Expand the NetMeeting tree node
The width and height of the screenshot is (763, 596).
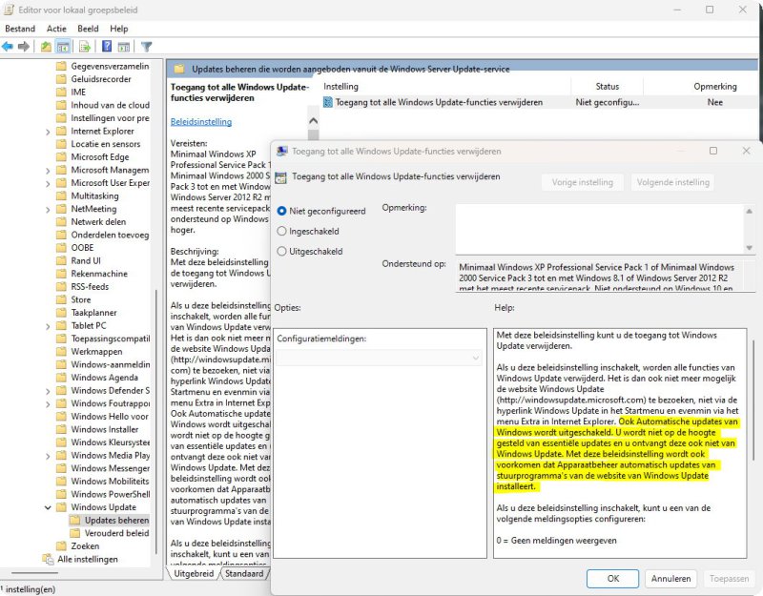[x=48, y=209]
